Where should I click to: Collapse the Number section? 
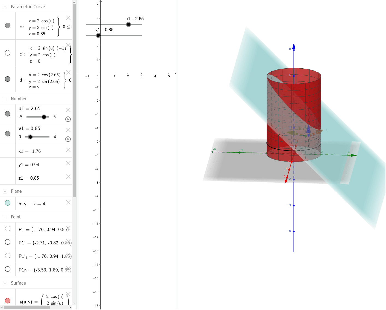click(x=5, y=99)
